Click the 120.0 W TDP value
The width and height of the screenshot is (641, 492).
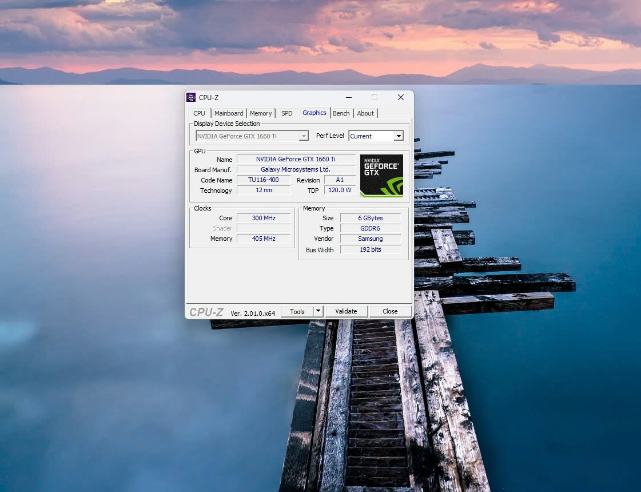[x=340, y=190]
